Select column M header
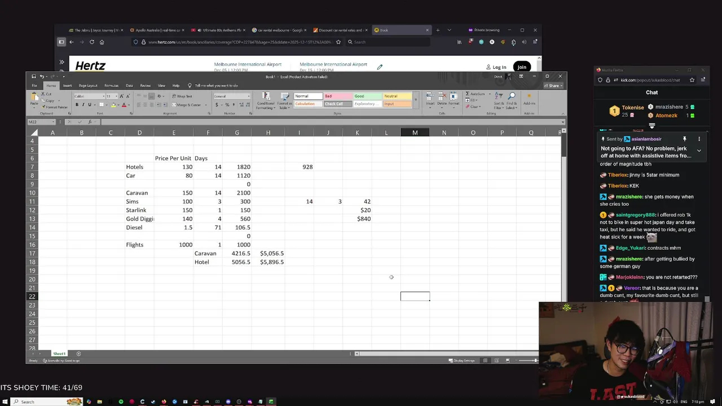 [x=415, y=133]
